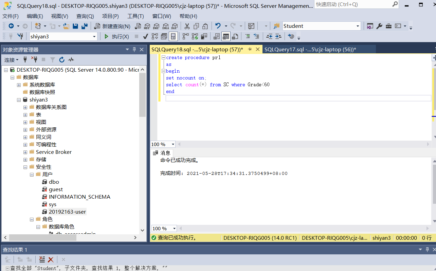436x271 pixels.
Task: Run the query with 执行(X)
Action: pyautogui.click(x=116, y=36)
